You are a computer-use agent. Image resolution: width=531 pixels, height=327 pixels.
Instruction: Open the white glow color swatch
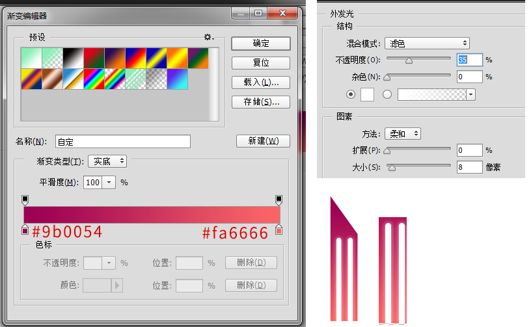coord(368,94)
